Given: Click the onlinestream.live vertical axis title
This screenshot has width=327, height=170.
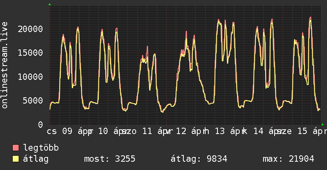Looking at the screenshot, I should [x=4, y=65].
